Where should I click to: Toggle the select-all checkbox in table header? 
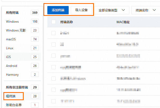click(54, 22)
